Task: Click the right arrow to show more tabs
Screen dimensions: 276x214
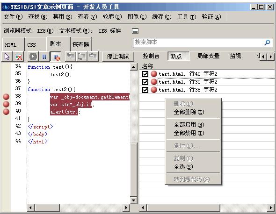Action: [271, 57]
